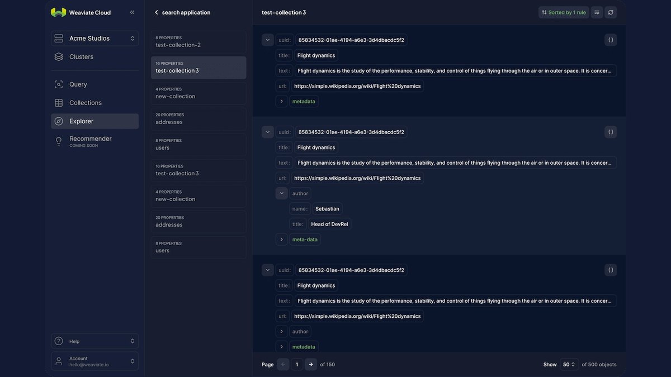Collapse the first object's uuid row

[268, 40]
